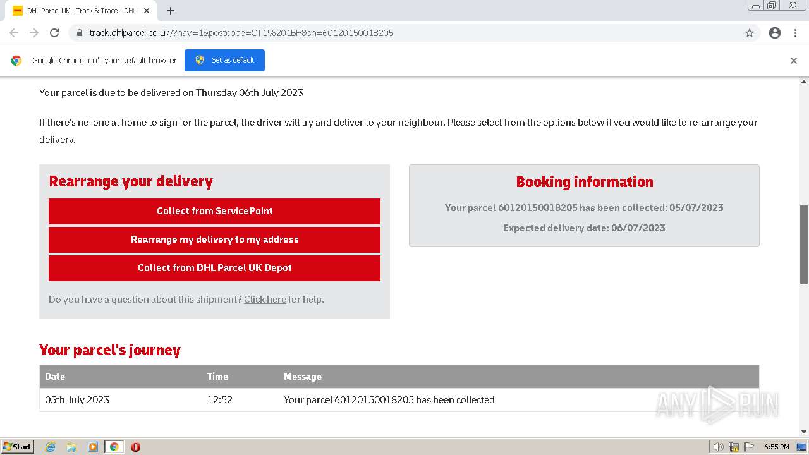The width and height of the screenshot is (809, 455).
Task: Open a new tab with plus icon
Action: pos(171,11)
